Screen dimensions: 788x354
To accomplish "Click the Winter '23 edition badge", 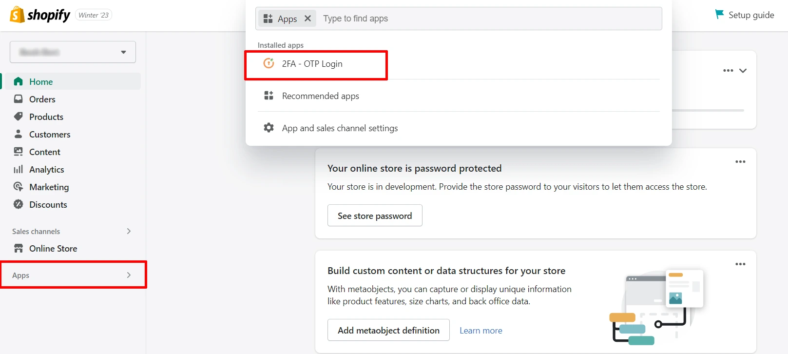I will [94, 15].
